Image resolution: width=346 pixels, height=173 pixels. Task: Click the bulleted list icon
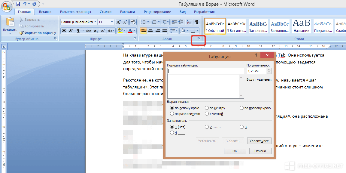tap(144, 22)
